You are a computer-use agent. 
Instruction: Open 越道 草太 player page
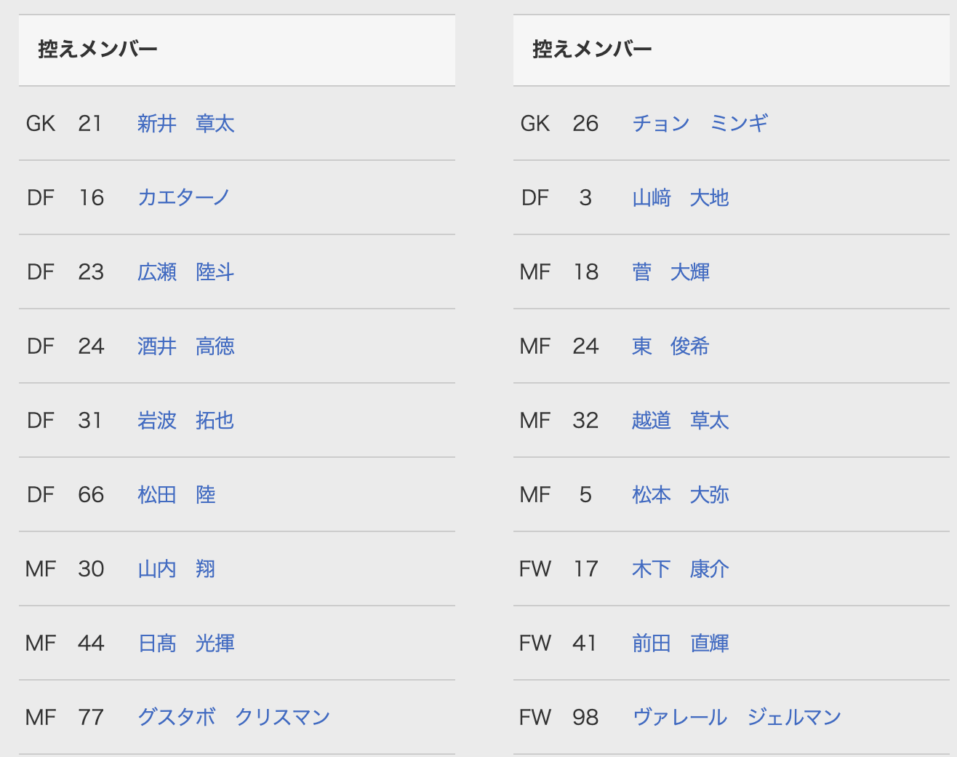coord(681,421)
